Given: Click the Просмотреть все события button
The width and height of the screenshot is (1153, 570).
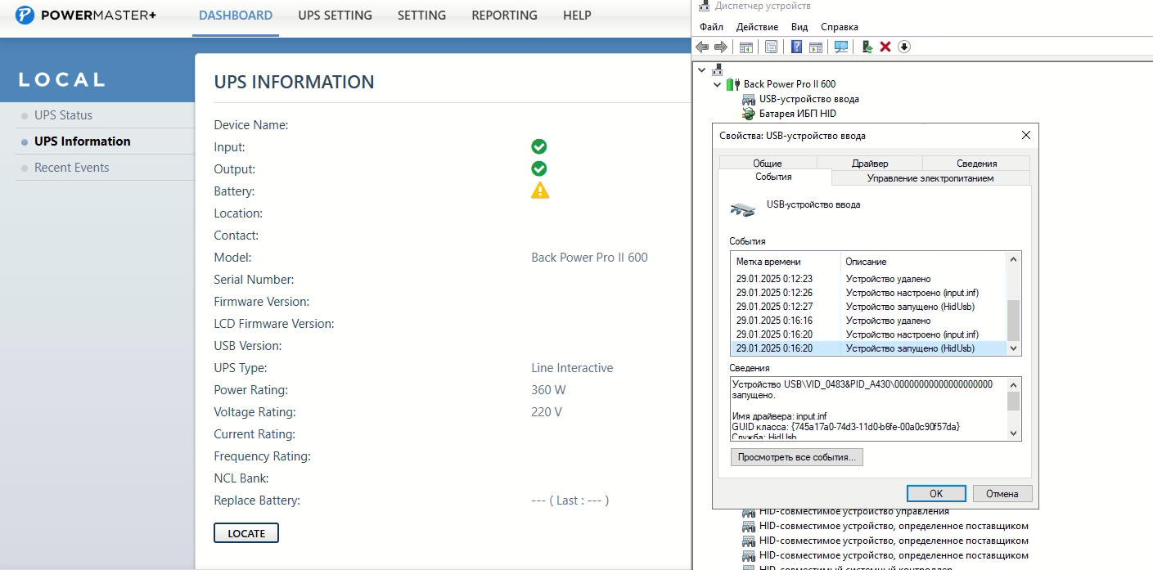Looking at the screenshot, I should [x=796, y=457].
